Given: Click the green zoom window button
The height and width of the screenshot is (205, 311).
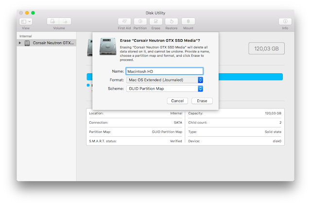Looking at the screenshot, I should coord(33,13).
